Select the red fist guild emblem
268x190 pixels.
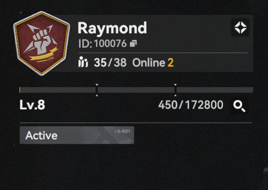(x=42, y=43)
